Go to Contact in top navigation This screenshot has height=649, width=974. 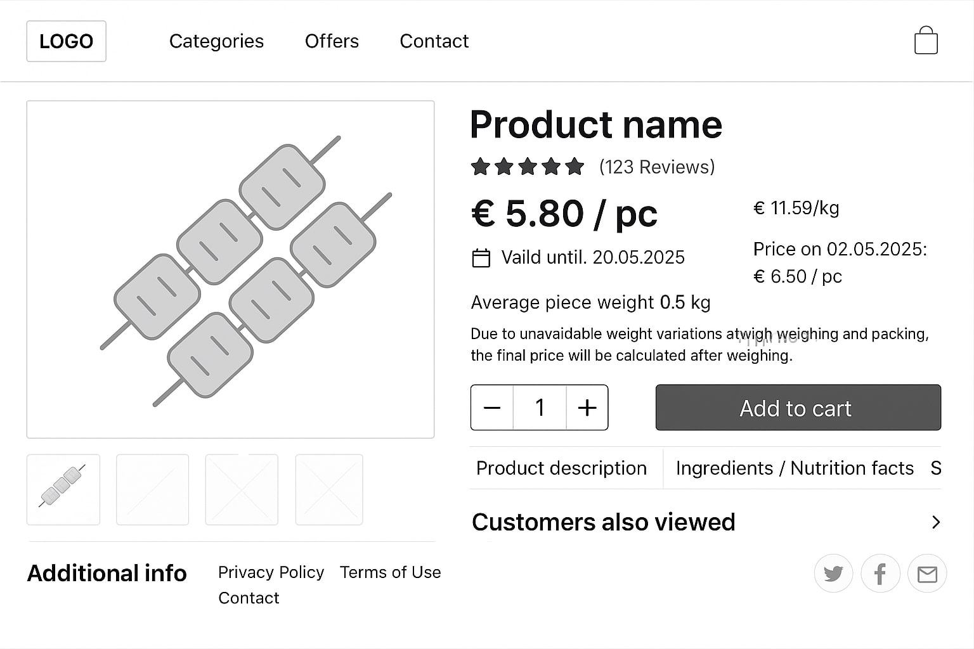coord(434,41)
